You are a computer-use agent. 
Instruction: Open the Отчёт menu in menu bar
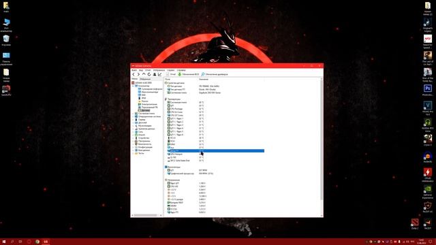[148, 70]
